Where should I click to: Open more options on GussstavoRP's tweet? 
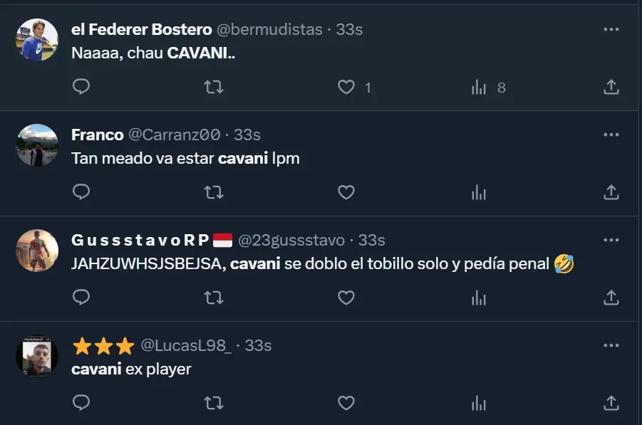[x=611, y=240]
